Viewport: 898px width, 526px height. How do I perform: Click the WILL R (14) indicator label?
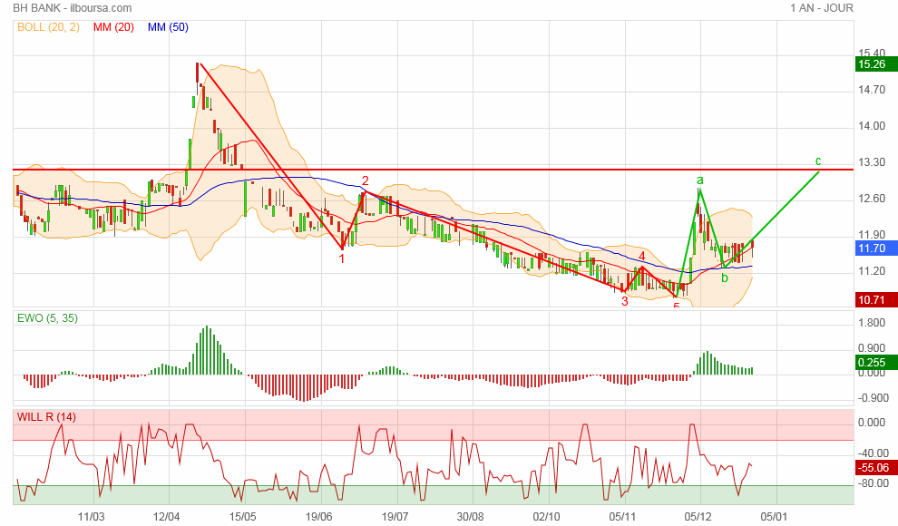[46, 416]
